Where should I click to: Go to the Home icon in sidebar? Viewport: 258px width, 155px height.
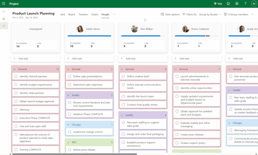[x=4, y=19]
